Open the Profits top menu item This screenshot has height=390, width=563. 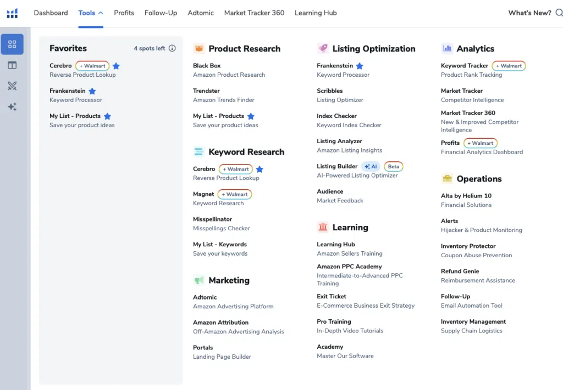click(124, 13)
